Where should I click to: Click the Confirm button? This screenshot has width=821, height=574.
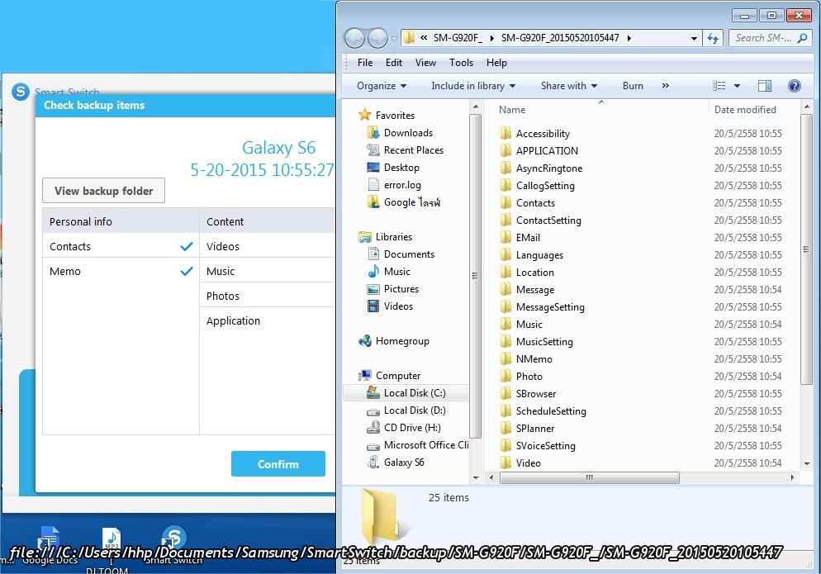click(x=278, y=464)
